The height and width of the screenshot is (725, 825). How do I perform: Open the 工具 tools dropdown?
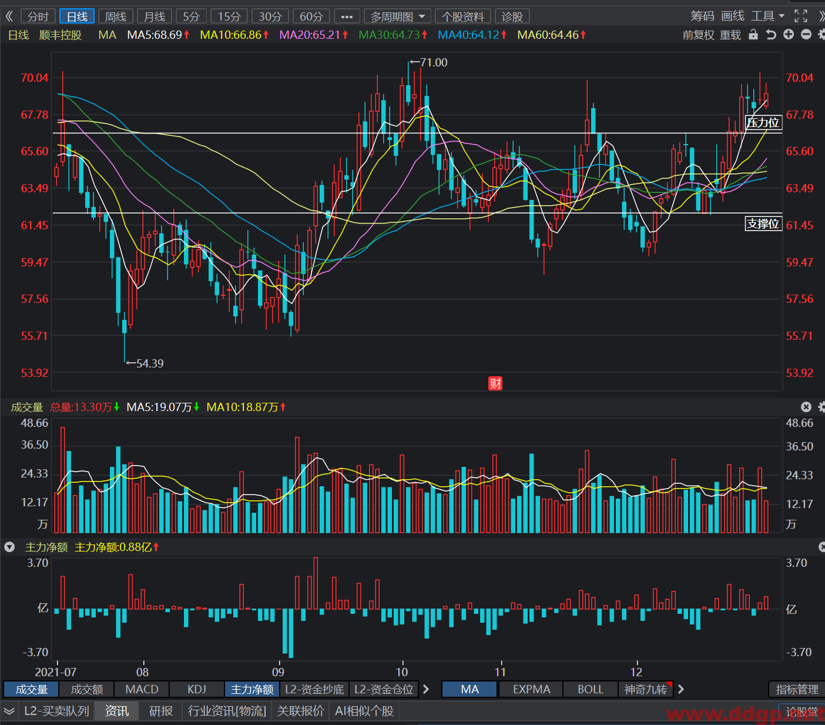(768, 16)
